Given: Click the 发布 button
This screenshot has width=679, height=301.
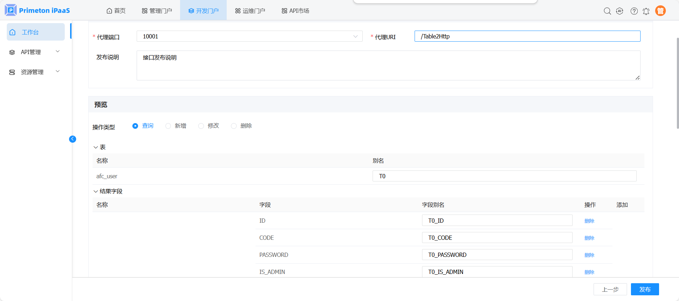Looking at the screenshot, I should click(644, 289).
